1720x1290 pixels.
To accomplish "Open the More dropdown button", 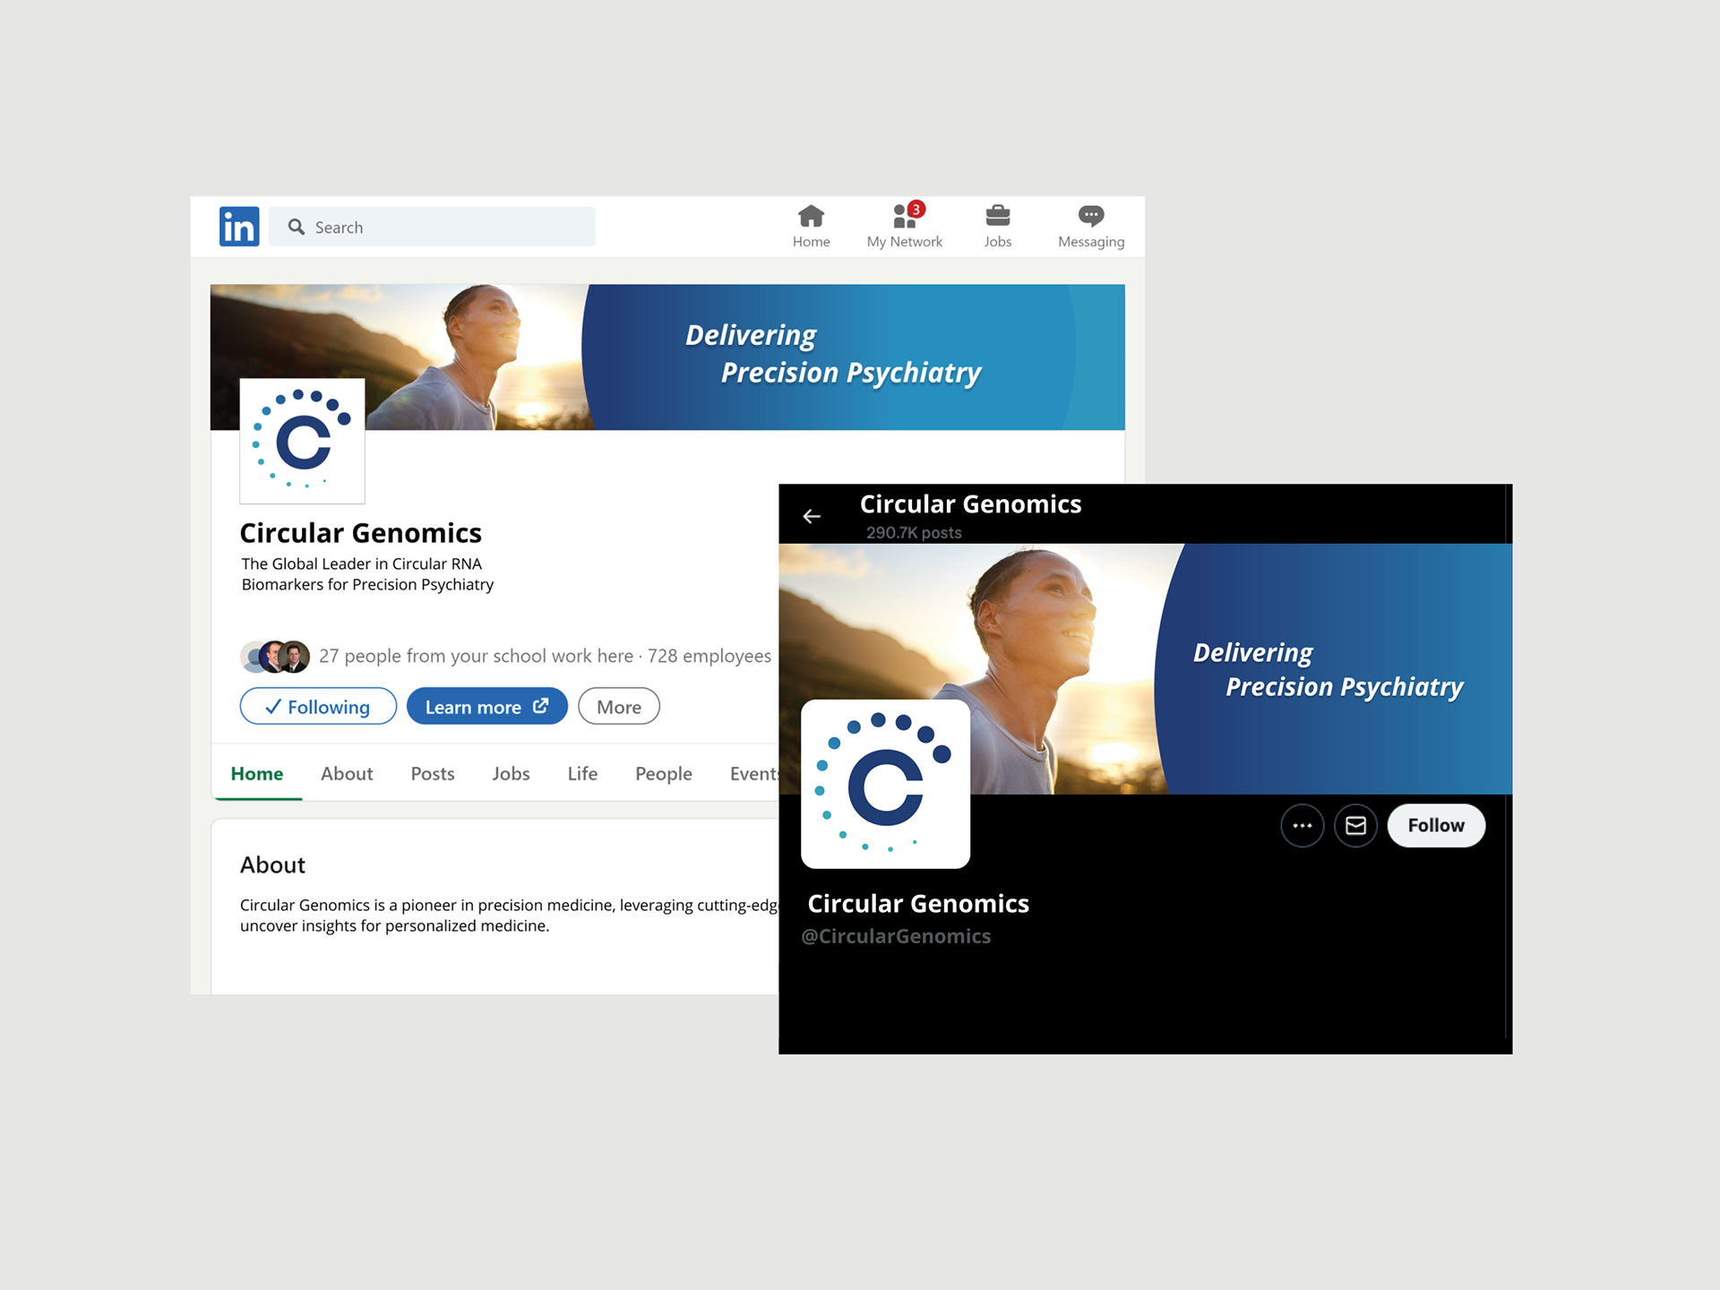I will [619, 706].
